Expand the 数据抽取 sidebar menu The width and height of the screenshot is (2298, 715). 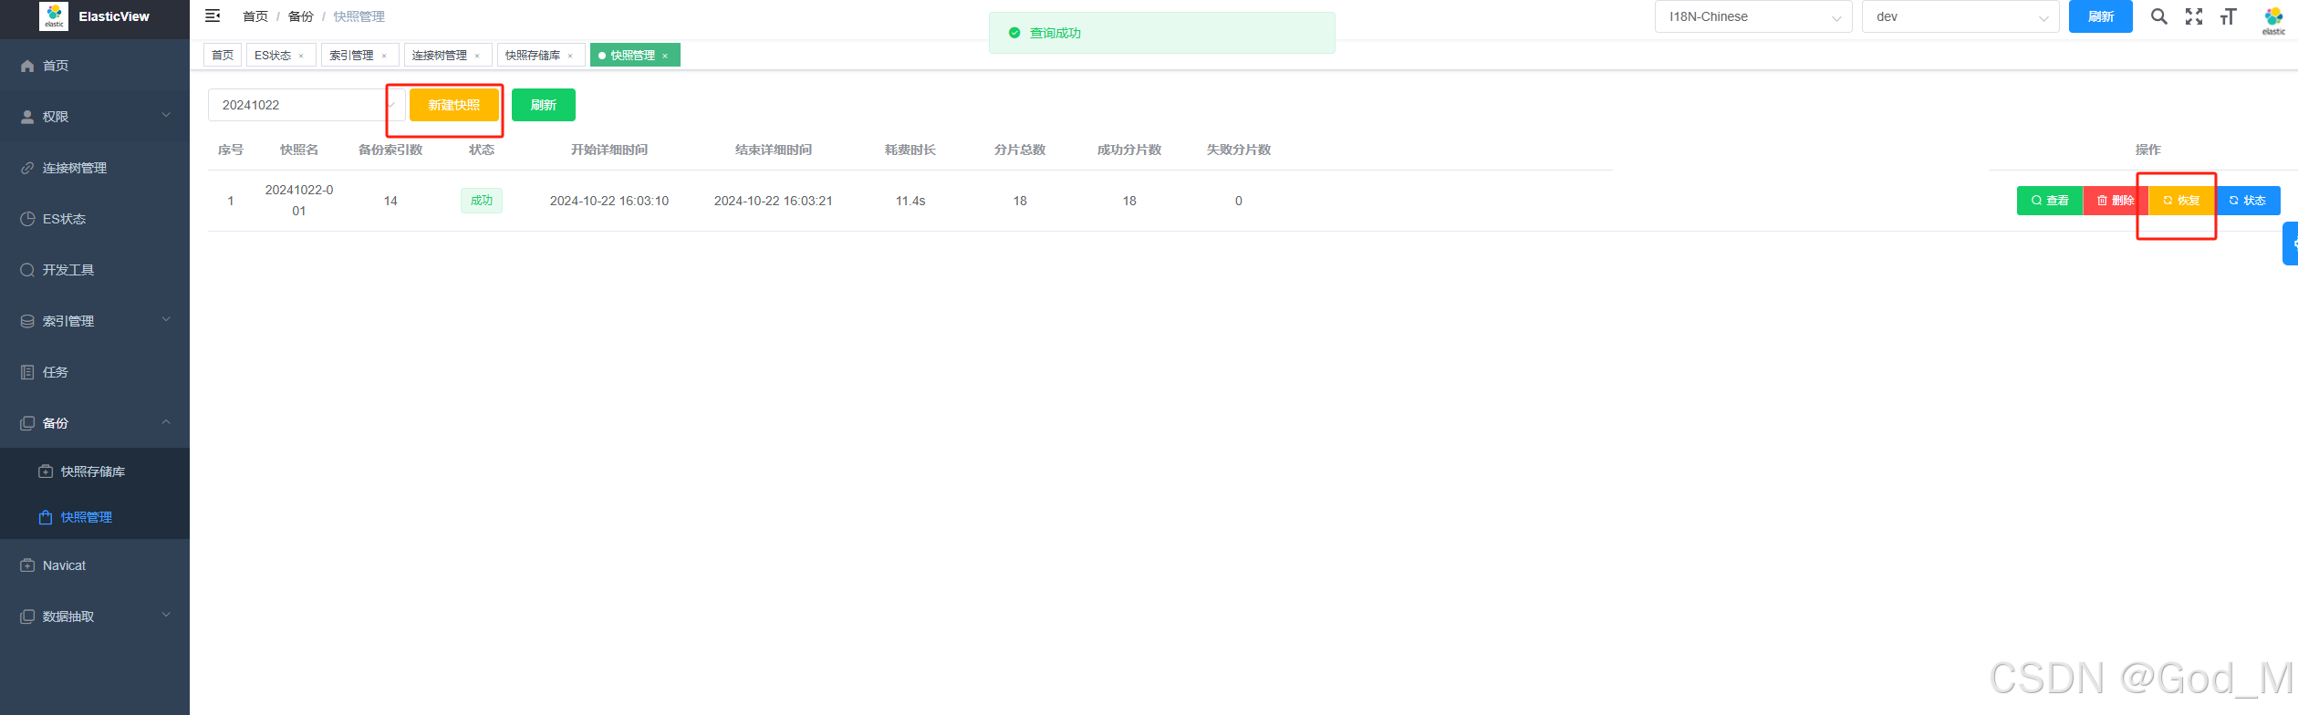(x=95, y=617)
